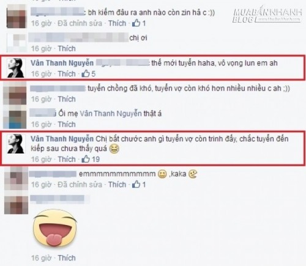This screenshot has width=306, height=266.
Task: Click Thích under 'Ối mẹ ... thật á' comment
Action: [67, 124]
